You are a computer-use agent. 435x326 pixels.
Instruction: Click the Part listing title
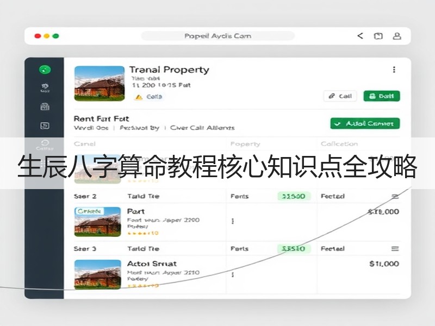[136, 211]
